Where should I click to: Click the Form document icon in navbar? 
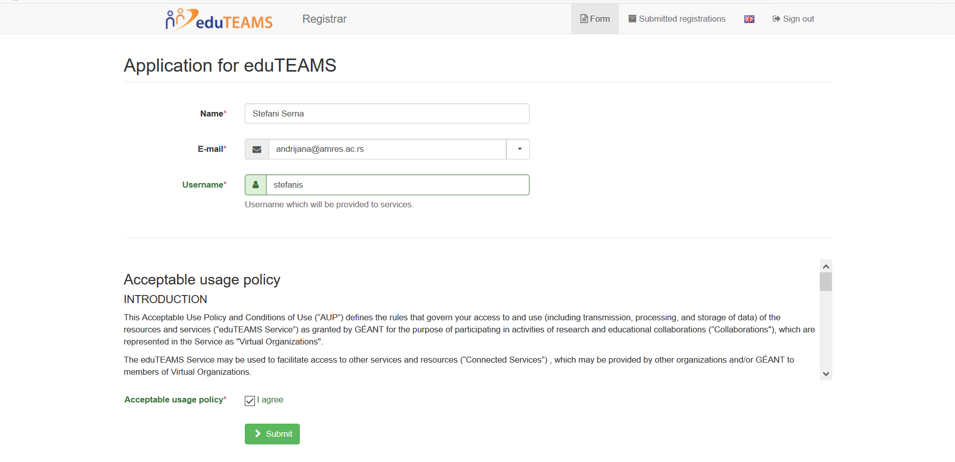pyautogui.click(x=584, y=19)
